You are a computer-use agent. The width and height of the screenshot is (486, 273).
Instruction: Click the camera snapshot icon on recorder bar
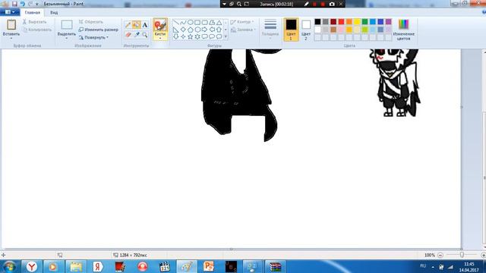pos(332,4)
